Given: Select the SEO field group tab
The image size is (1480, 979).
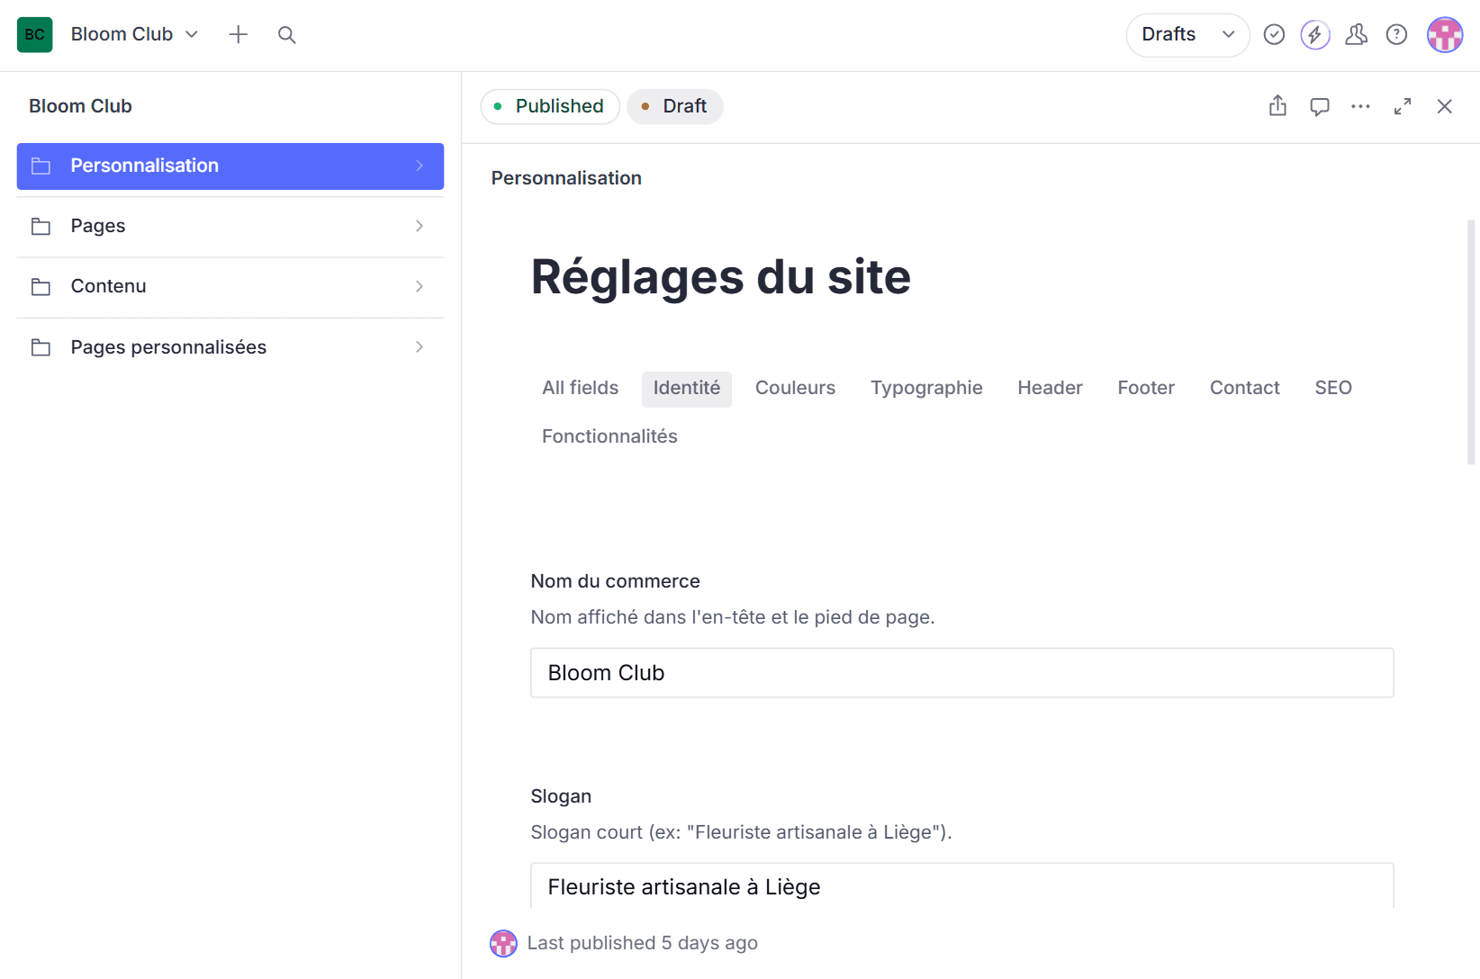Looking at the screenshot, I should 1332,388.
